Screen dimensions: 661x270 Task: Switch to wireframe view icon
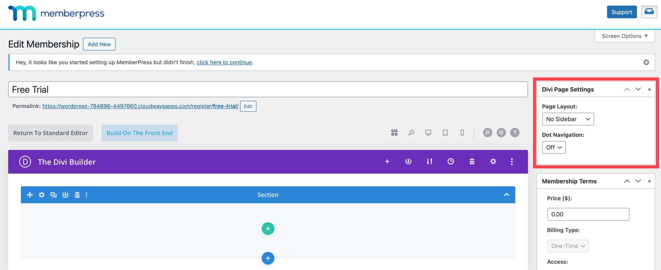394,133
